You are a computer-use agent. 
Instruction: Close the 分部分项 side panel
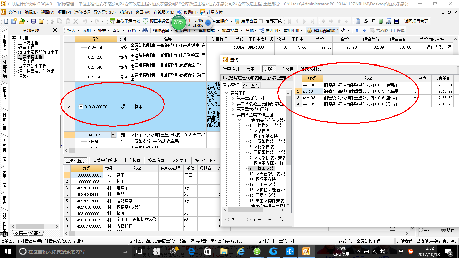point(55,30)
